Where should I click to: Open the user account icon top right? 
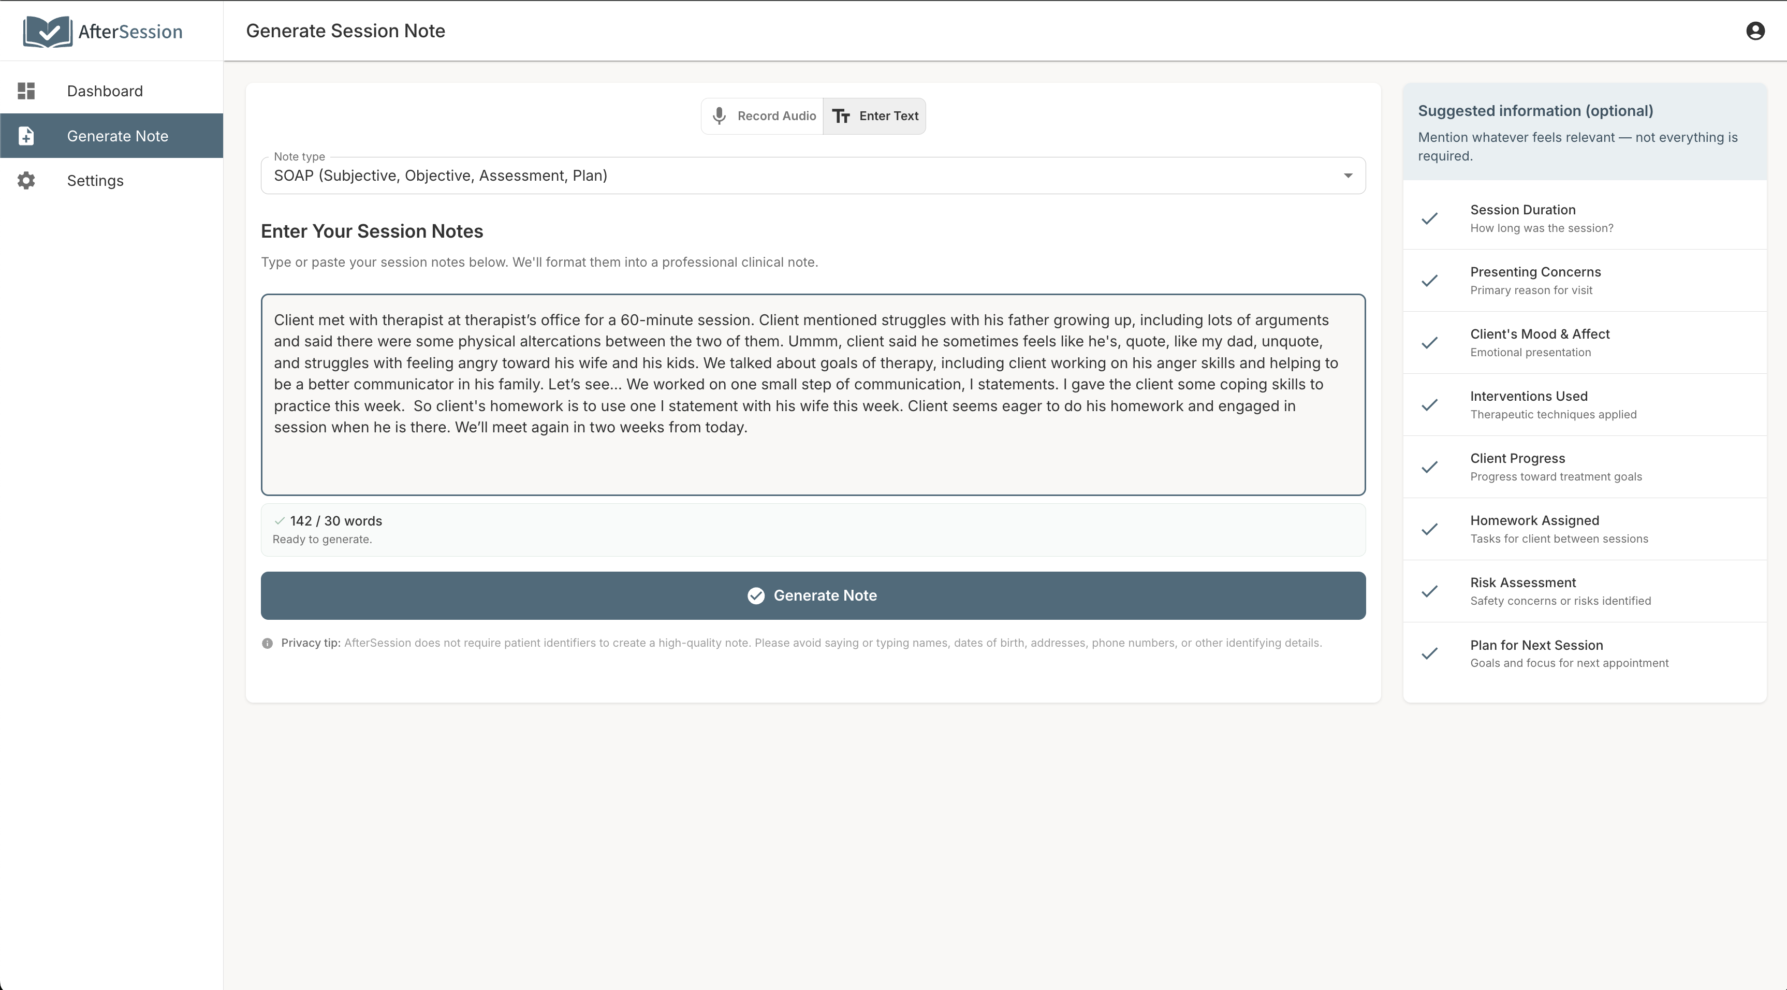[x=1755, y=31]
